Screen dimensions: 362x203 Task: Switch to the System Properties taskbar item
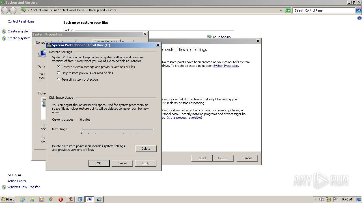tap(90, 199)
